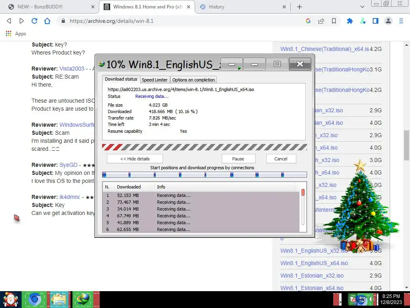Click the Info column header

pos(225,187)
